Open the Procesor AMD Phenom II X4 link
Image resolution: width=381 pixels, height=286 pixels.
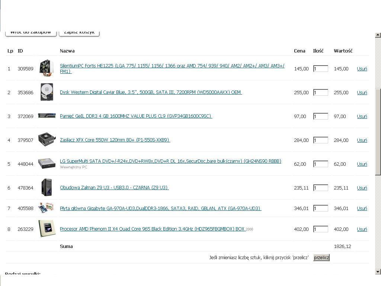point(152,229)
